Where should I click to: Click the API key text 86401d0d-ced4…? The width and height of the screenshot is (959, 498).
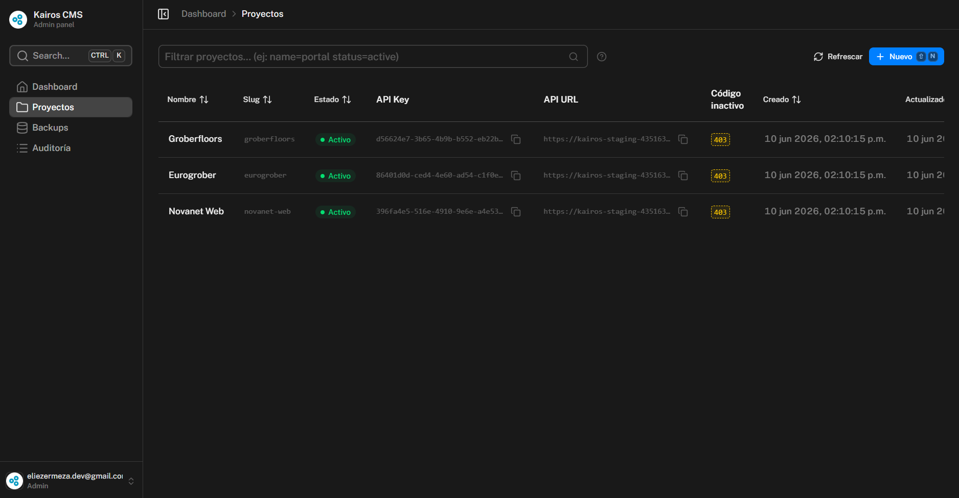click(440, 175)
